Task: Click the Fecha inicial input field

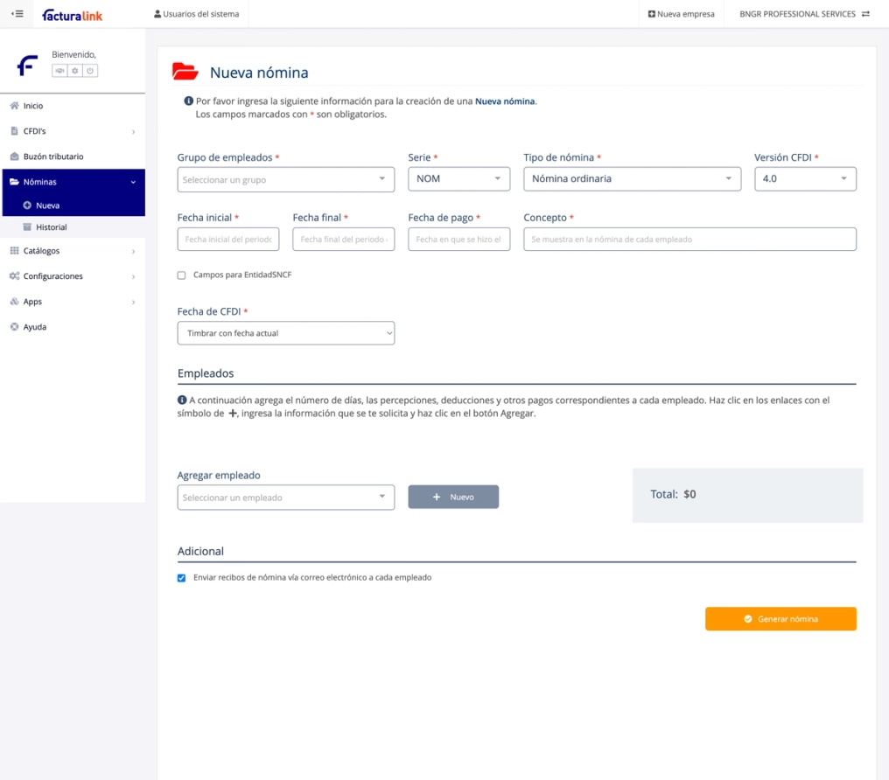Action: coord(227,239)
